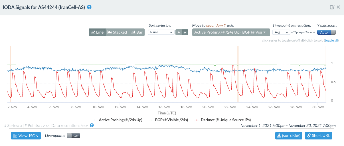Open help icon next to IODA Signals title

pyautogui.click(x=89, y=7)
